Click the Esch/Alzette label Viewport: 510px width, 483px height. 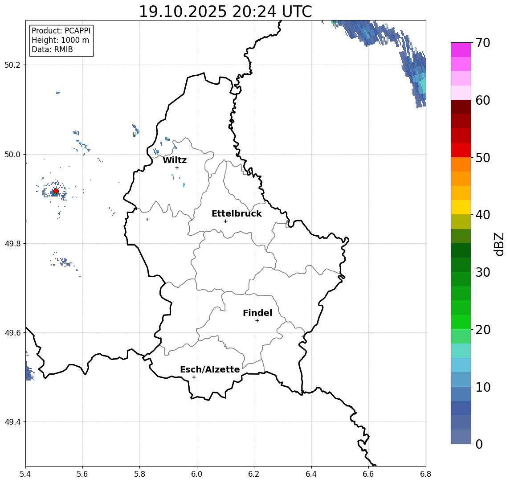pos(210,369)
